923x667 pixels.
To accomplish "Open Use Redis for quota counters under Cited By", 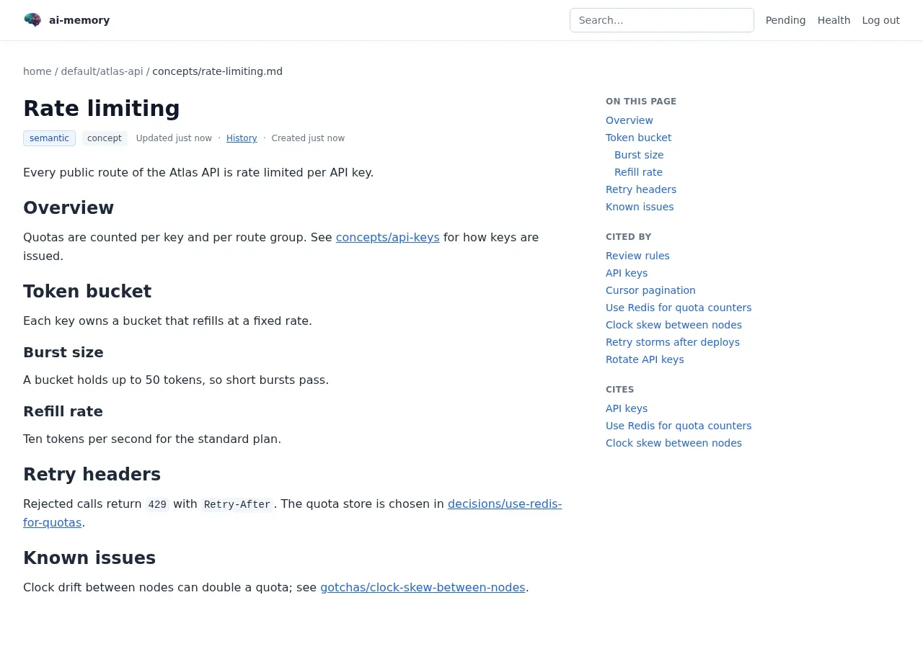I will click(679, 308).
